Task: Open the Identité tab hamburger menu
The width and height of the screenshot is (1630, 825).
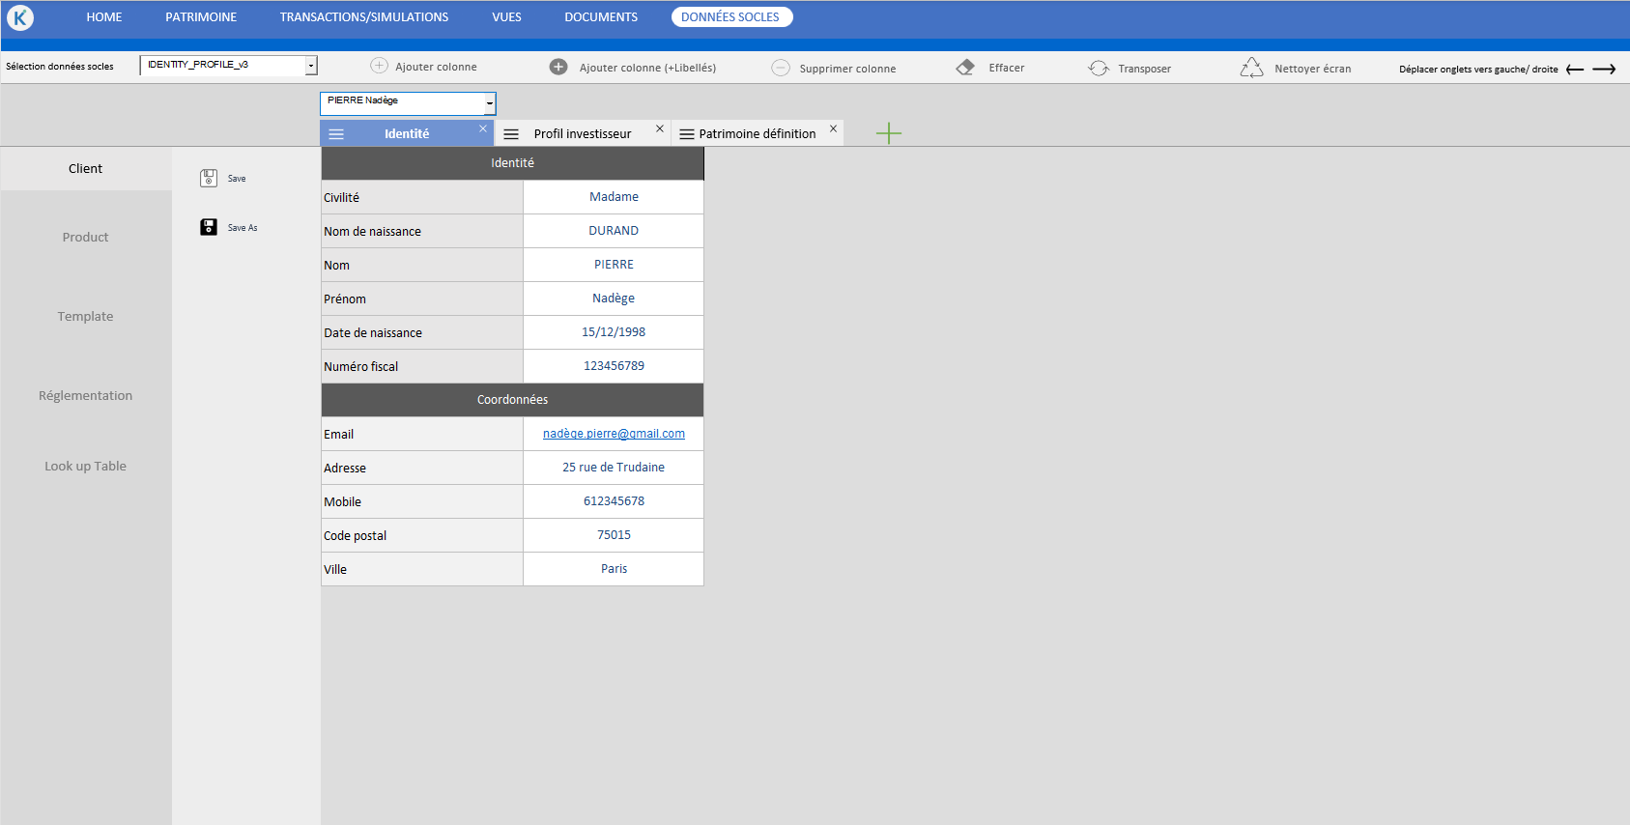Action: pyautogui.click(x=336, y=134)
